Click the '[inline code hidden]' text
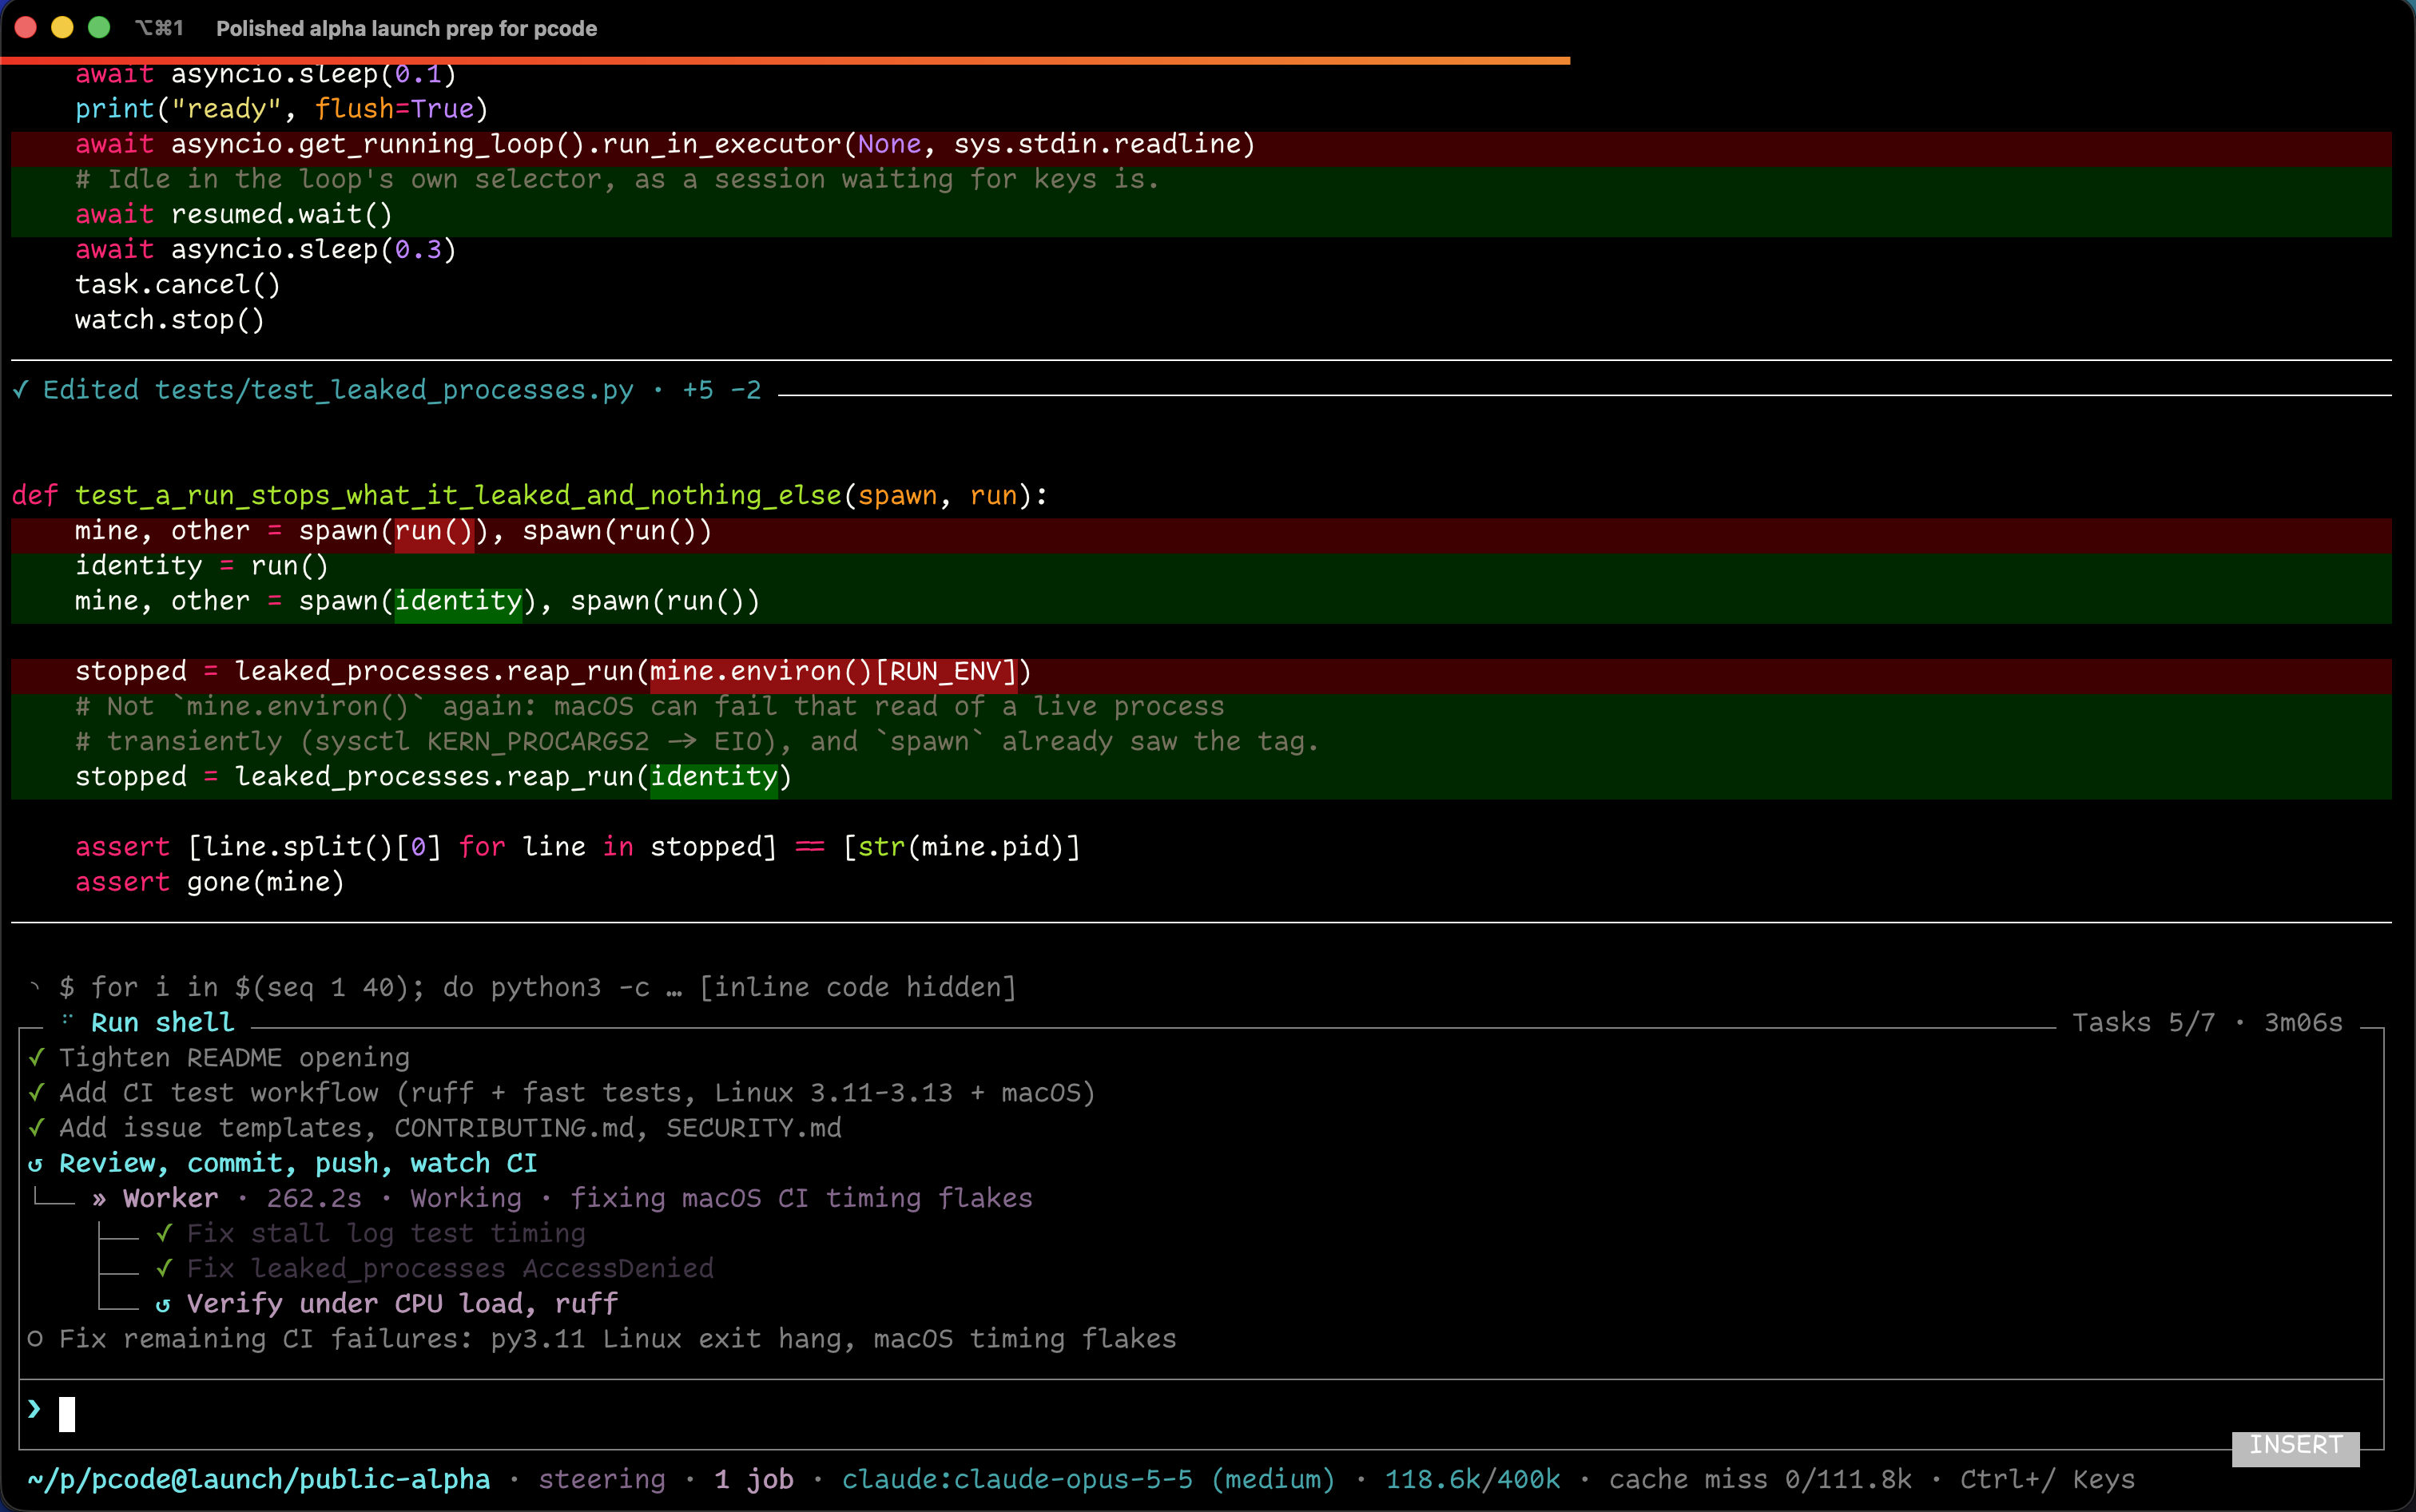Screen dimensions: 2416x1512 (857, 987)
